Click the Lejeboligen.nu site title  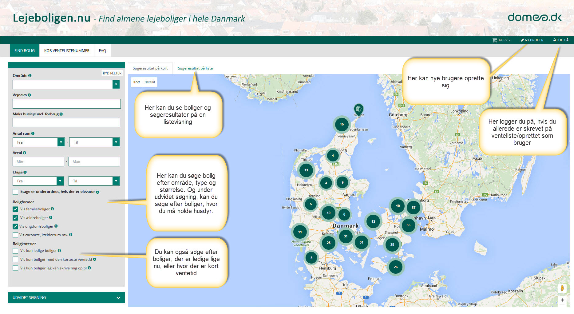pos(52,18)
